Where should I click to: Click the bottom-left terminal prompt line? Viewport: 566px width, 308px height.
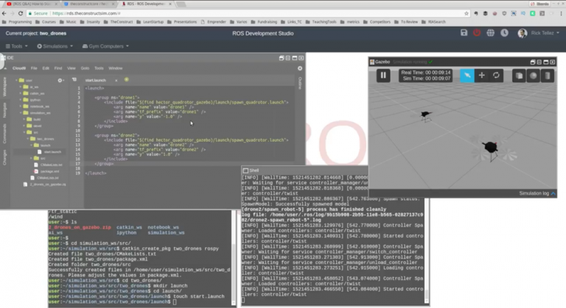(113, 302)
